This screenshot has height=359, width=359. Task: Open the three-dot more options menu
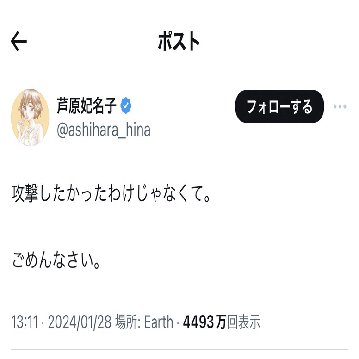[340, 106]
